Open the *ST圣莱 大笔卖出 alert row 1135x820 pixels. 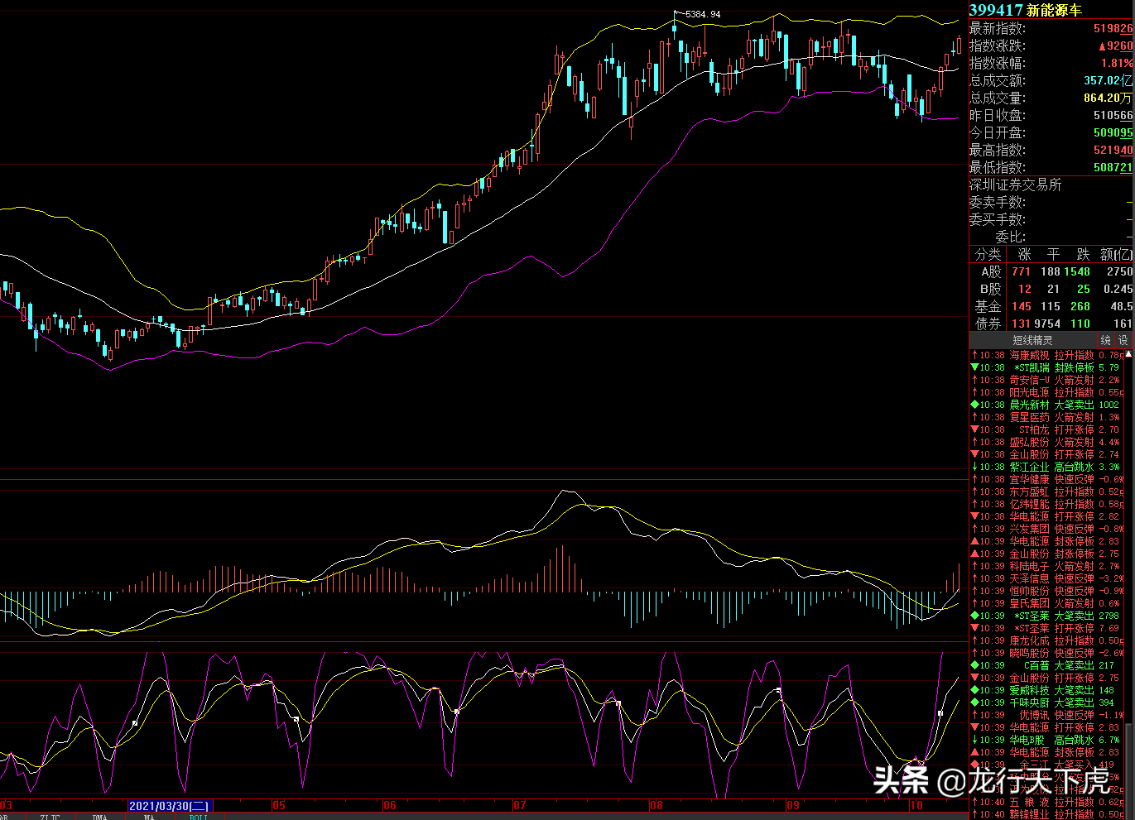[x=1047, y=616]
